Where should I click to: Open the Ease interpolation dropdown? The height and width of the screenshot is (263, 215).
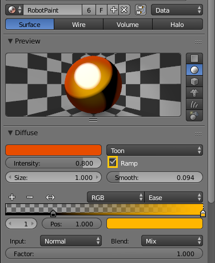pos(174,197)
